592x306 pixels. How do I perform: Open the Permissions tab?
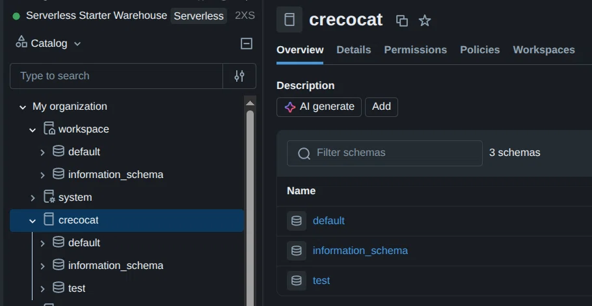(x=415, y=50)
